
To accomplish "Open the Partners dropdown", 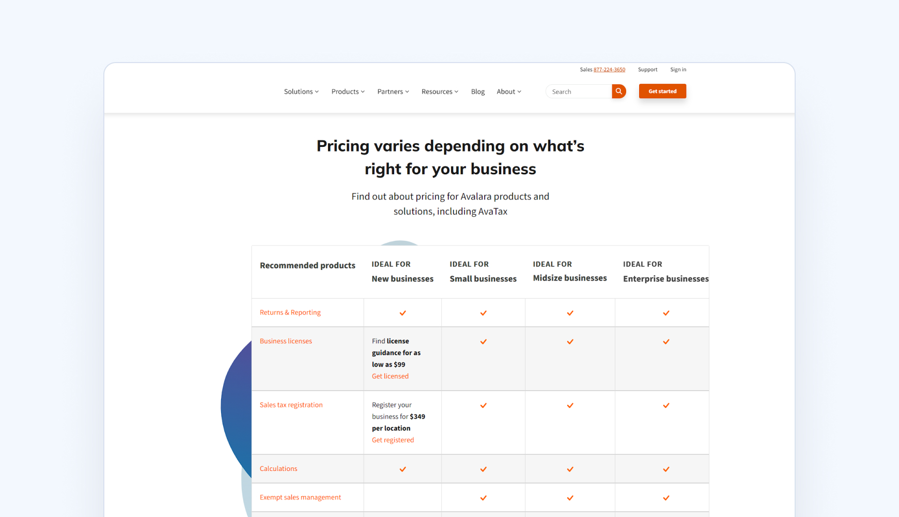I will [x=393, y=92].
